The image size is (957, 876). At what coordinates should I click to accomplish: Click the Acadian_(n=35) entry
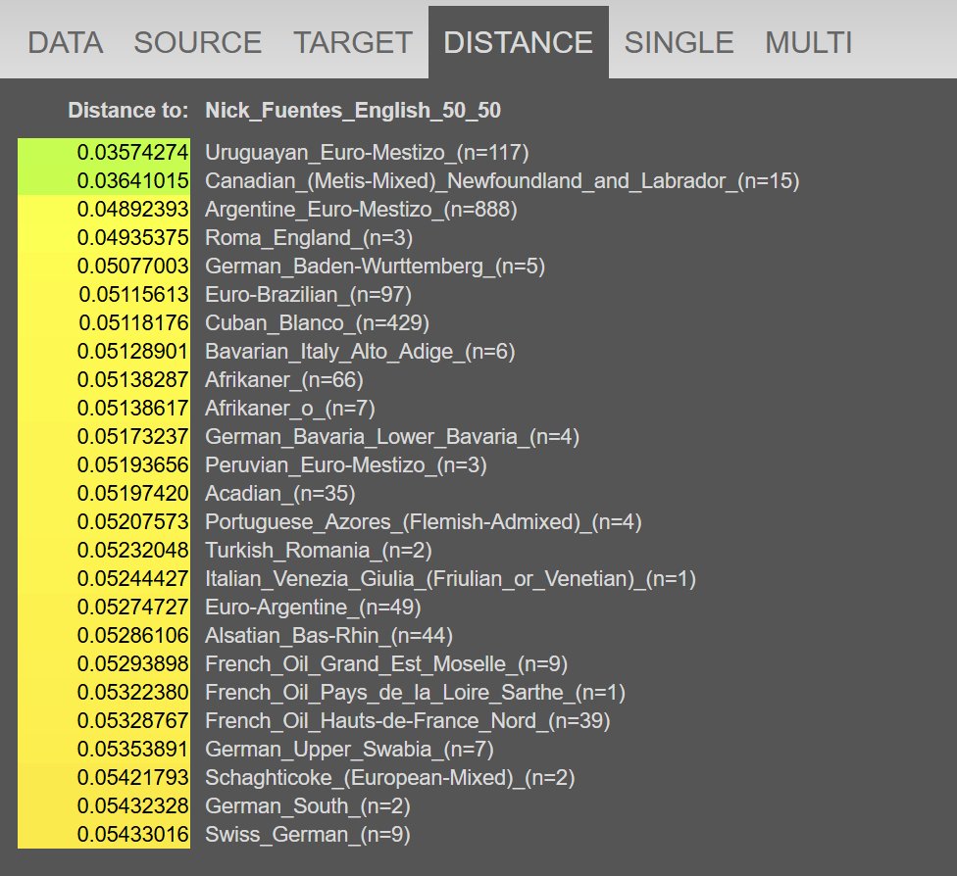pyautogui.click(x=280, y=494)
